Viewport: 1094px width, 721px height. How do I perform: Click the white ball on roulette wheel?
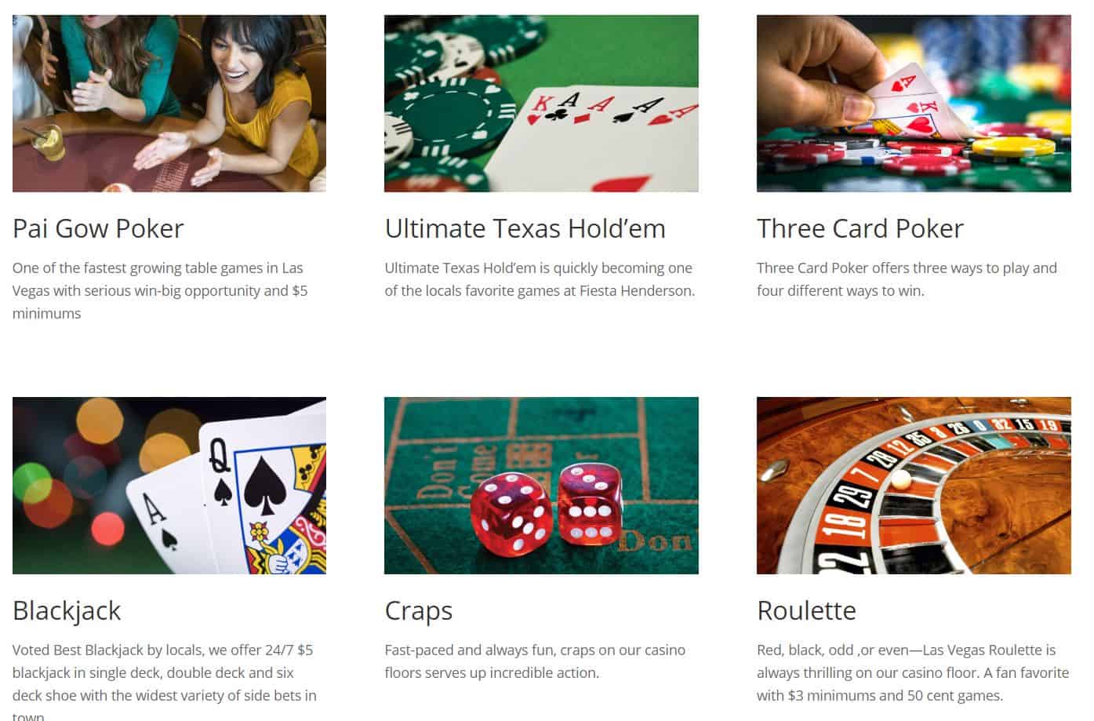tap(903, 478)
